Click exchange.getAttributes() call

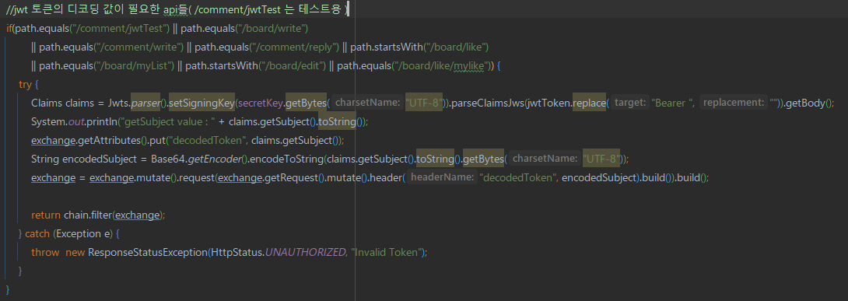(x=89, y=141)
